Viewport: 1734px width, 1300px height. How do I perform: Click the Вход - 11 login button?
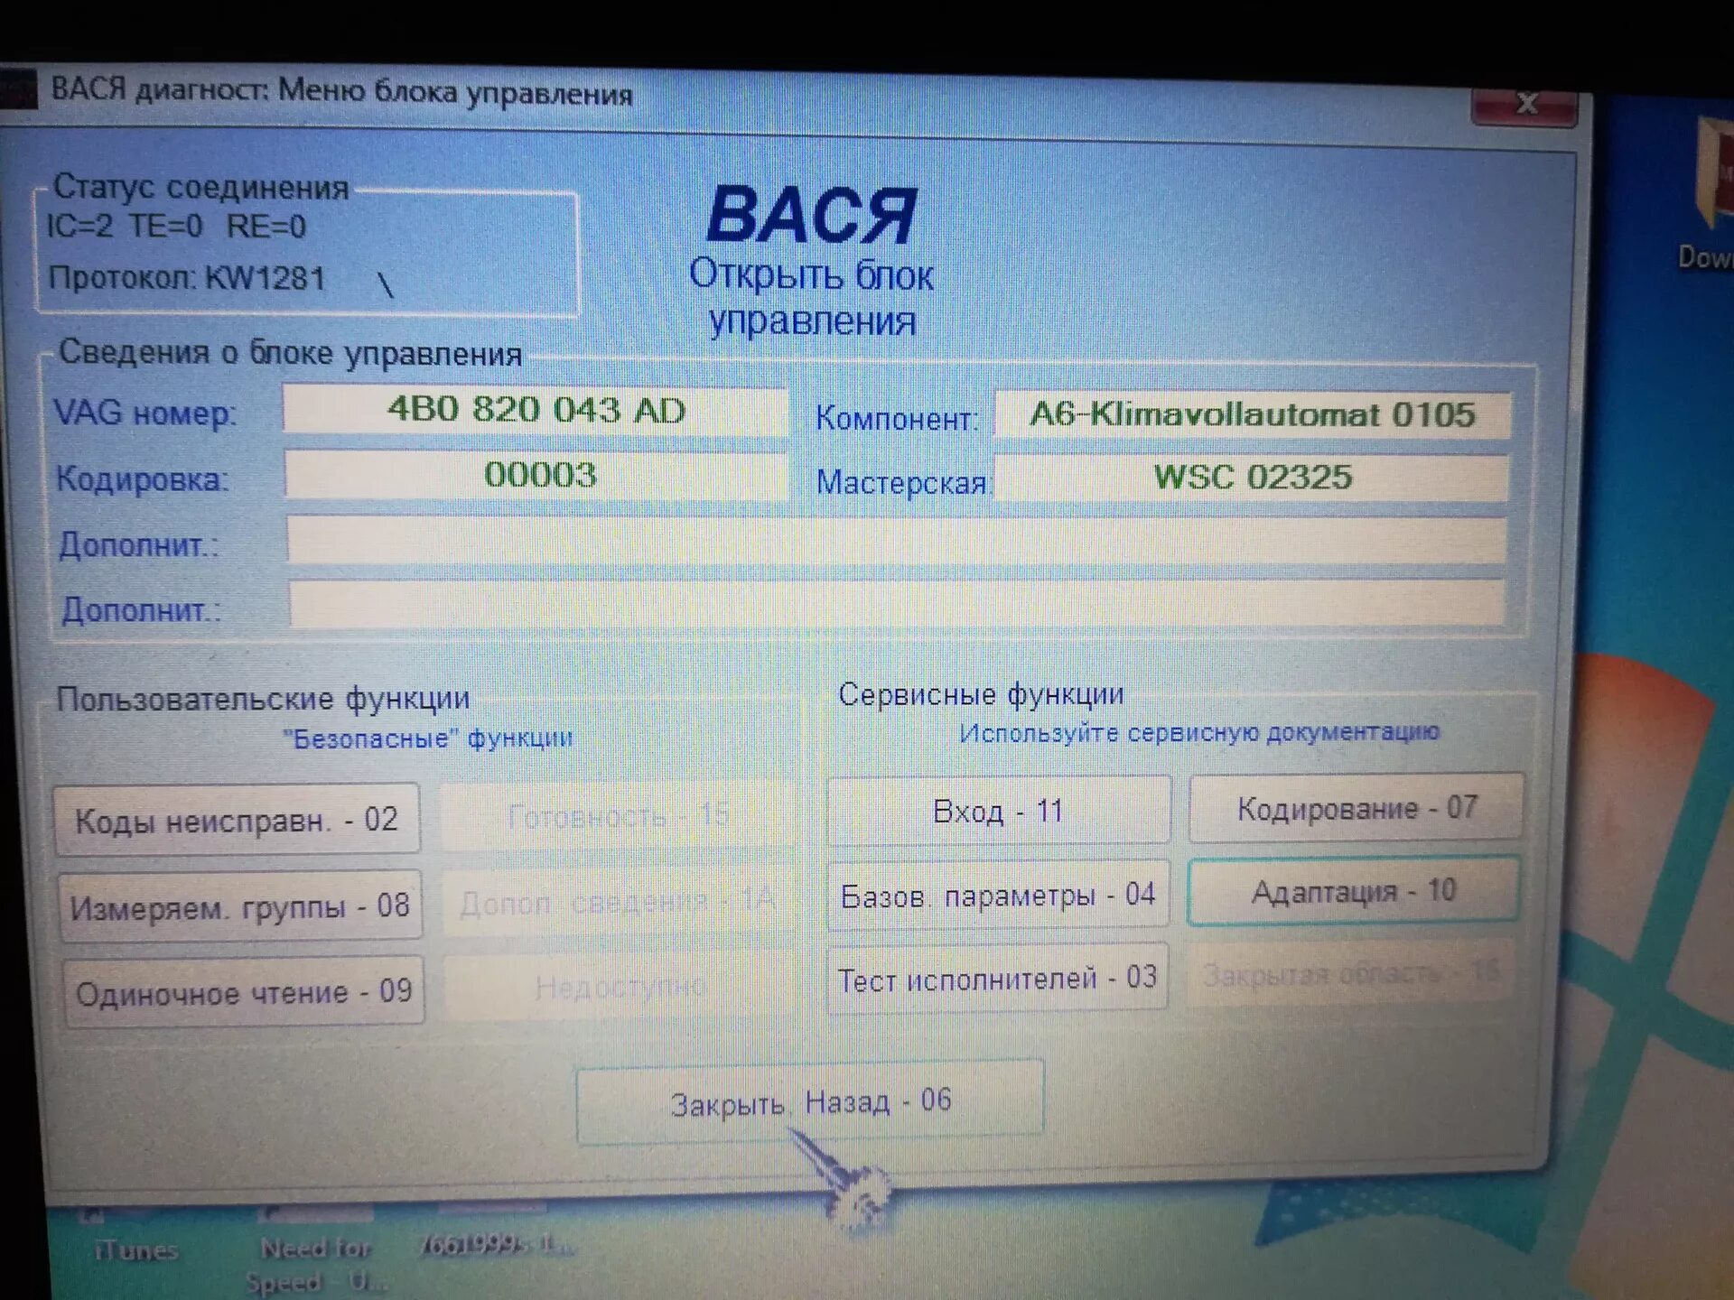pos(999,811)
